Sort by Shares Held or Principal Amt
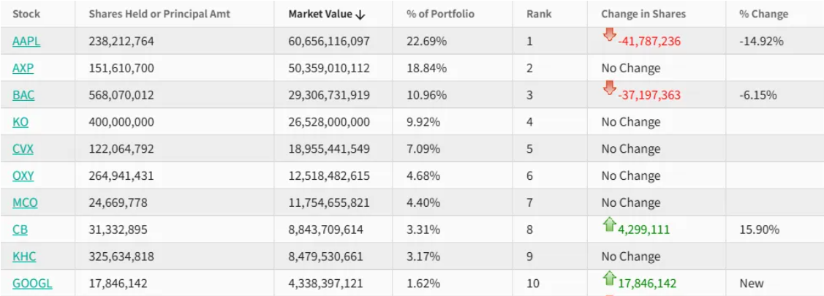This screenshot has height=296, width=824. [159, 14]
